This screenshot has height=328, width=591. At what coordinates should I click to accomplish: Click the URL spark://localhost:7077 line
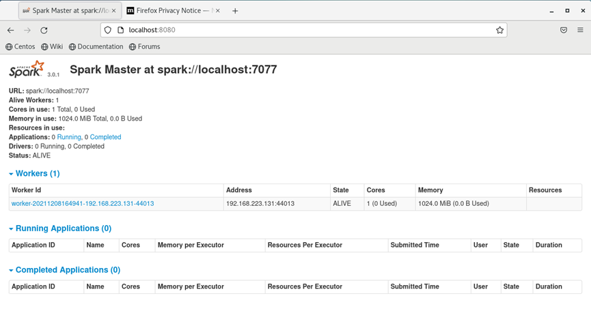click(x=49, y=91)
